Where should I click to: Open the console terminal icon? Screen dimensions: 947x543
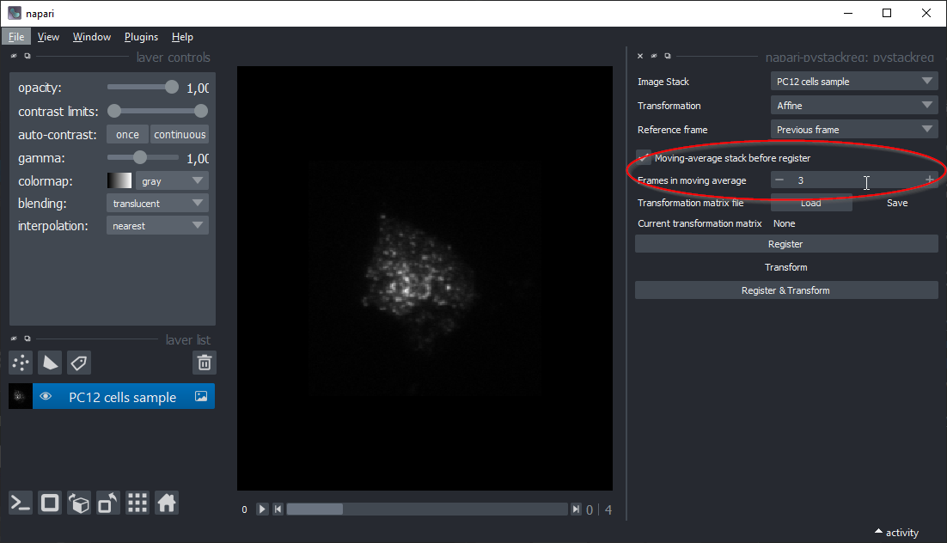[x=21, y=503]
